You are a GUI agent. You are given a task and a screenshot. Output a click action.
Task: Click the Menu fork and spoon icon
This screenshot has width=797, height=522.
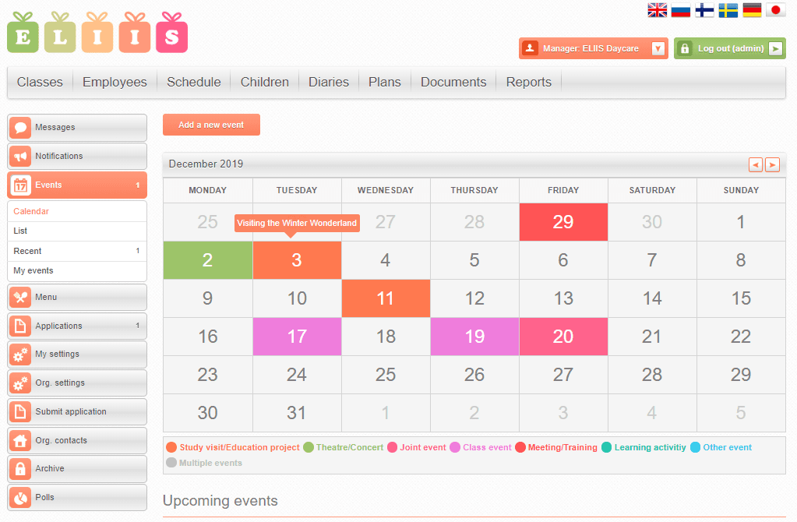pyautogui.click(x=21, y=298)
